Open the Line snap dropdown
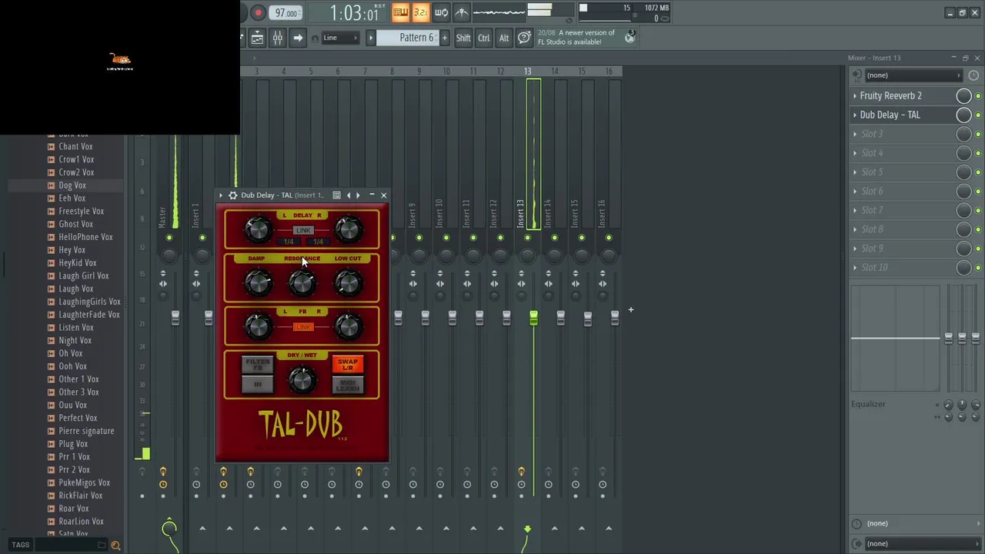The height and width of the screenshot is (554, 985). (x=340, y=38)
